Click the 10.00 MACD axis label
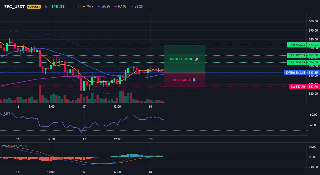This screenshot has width=320, height=175. point(313,147)
